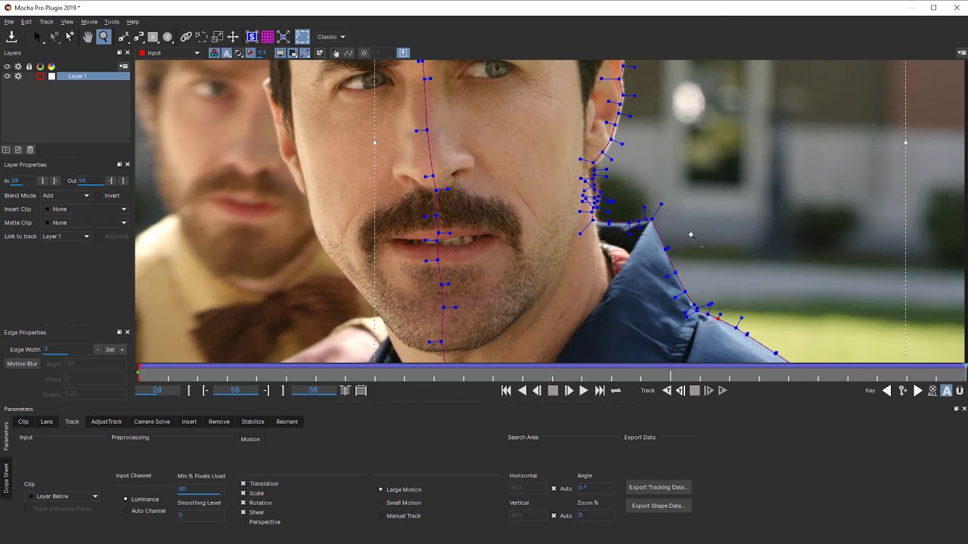Screen dimensions: 968x544
Task: Select the Small Motion radio button
Action: coord(381,502)
